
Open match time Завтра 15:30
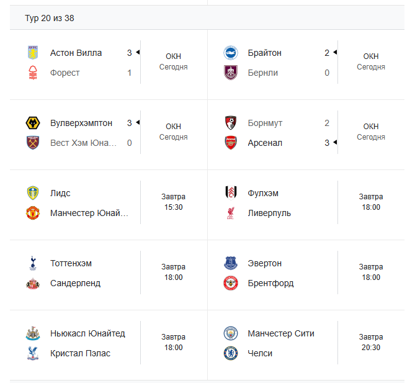pos(173,202)
